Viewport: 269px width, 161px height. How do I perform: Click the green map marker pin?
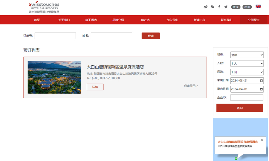click(236, 159)
